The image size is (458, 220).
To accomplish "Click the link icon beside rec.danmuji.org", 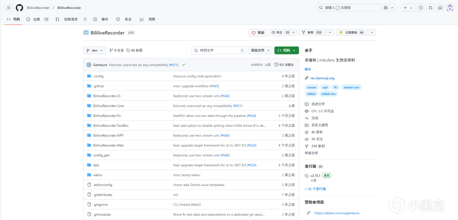I will pos(307,78).
